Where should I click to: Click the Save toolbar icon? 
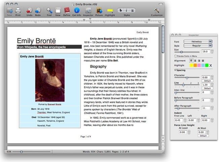[9, 10]
